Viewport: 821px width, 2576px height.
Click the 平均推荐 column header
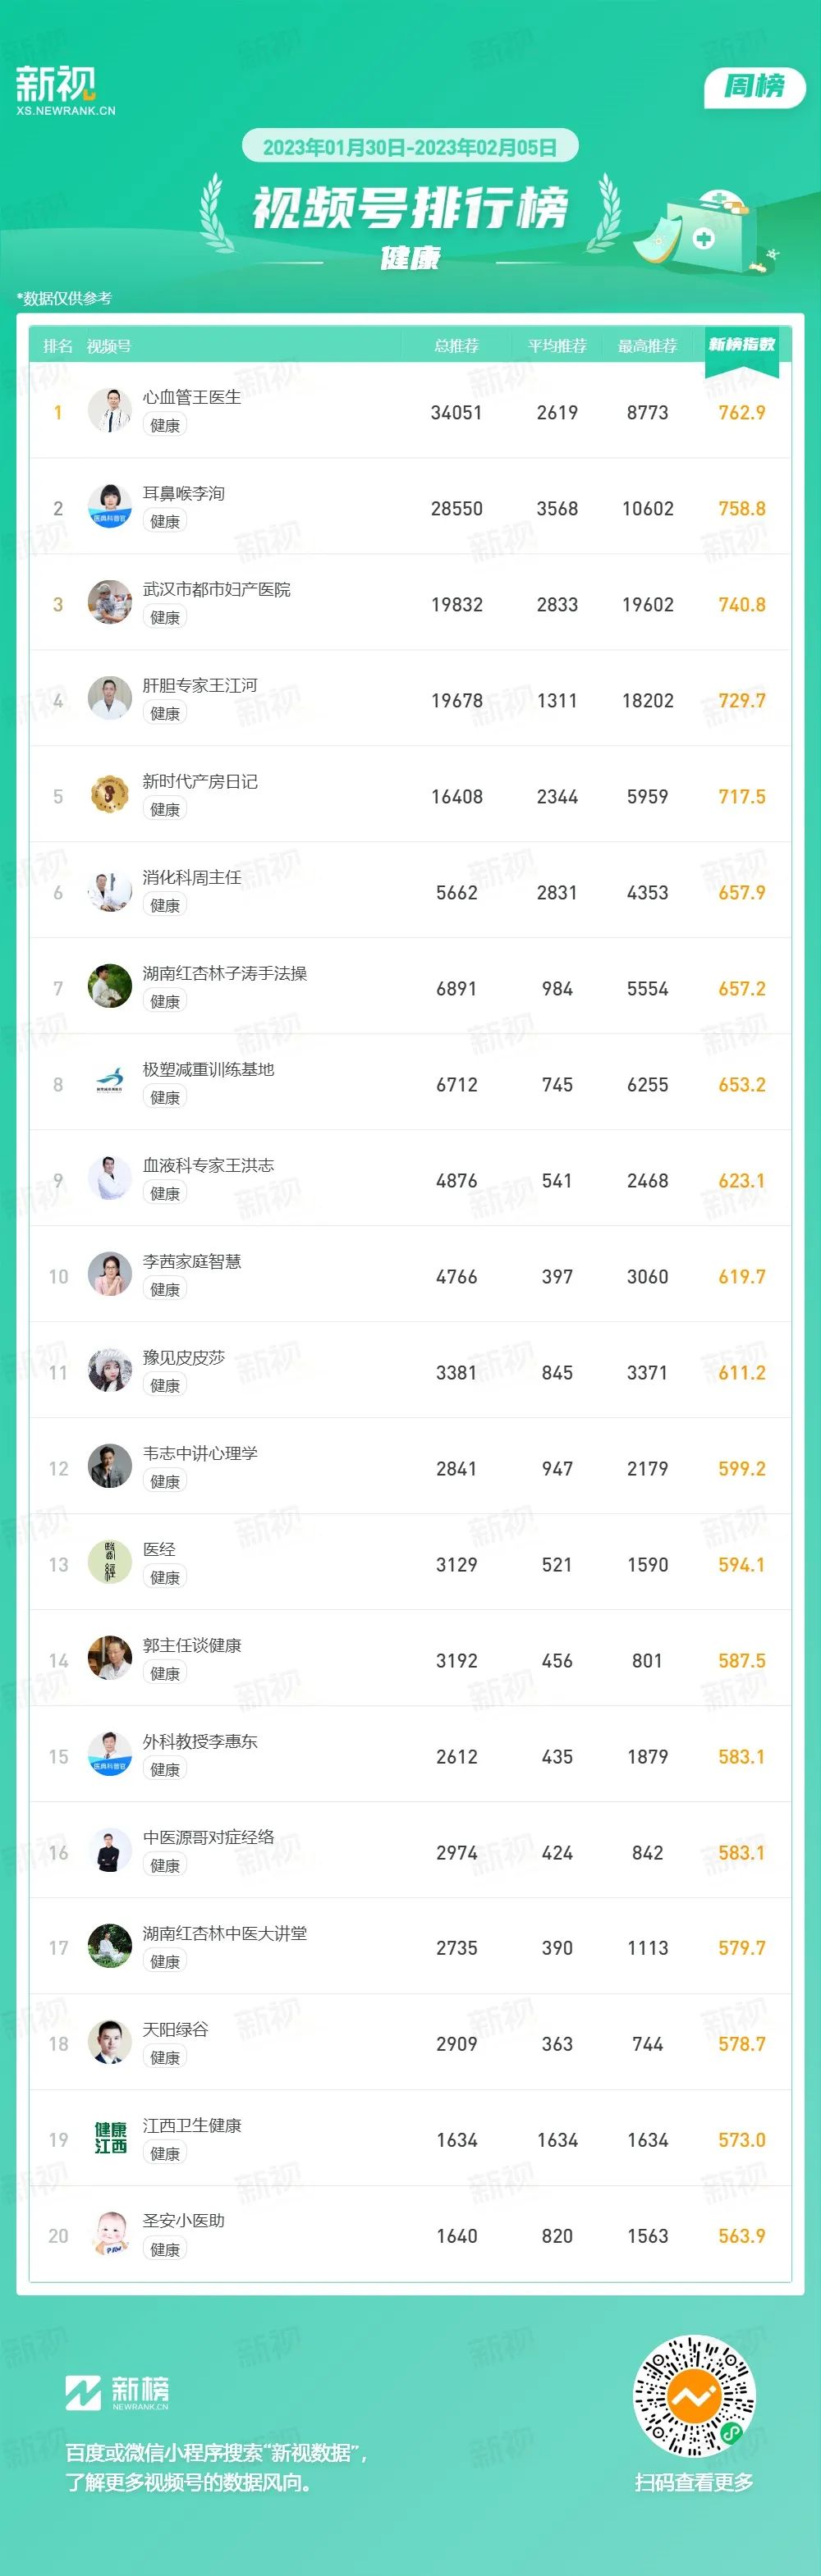557,346
